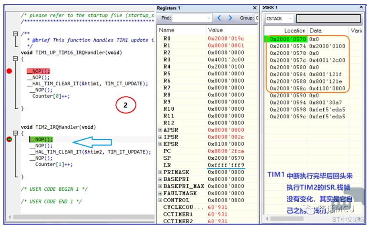
Task: Click the red breakpoint dot in TIM1 handler
Action: (9, 71)
